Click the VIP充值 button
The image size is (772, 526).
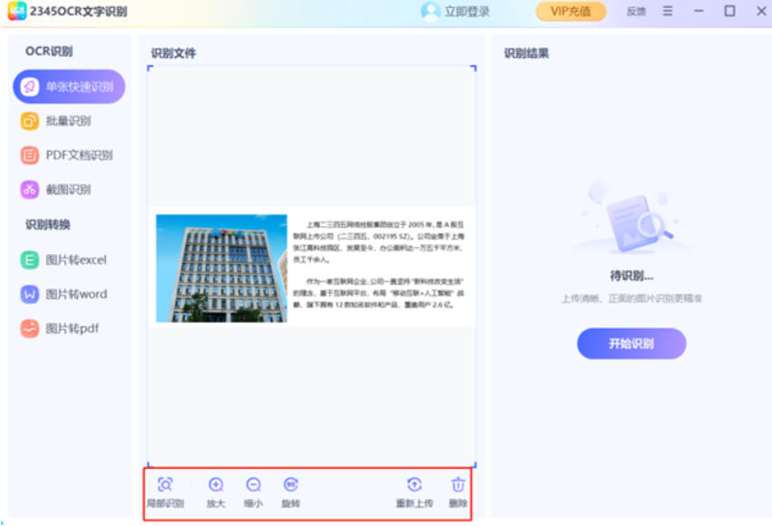point(570,11)
